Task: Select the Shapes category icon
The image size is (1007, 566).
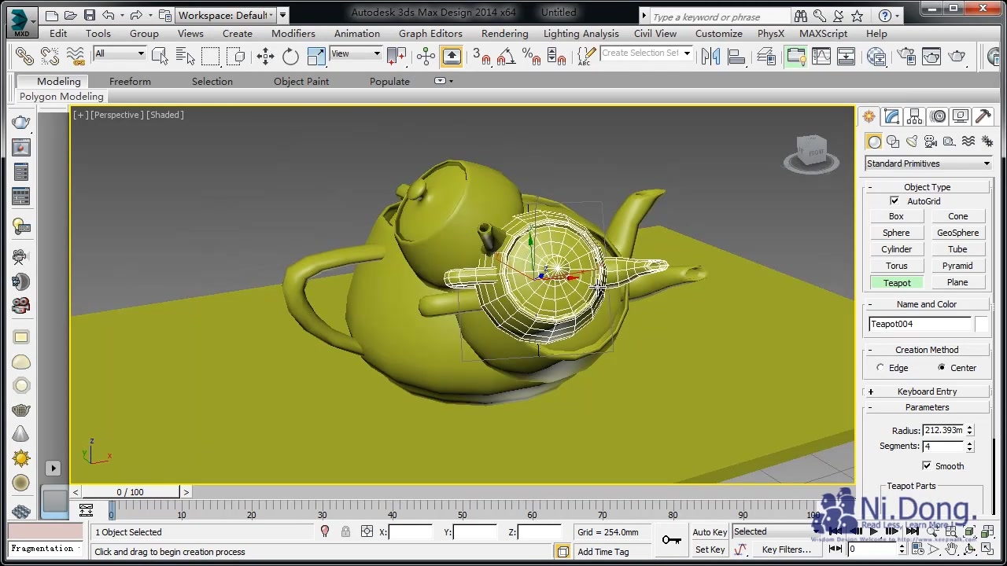Action: 893,141
